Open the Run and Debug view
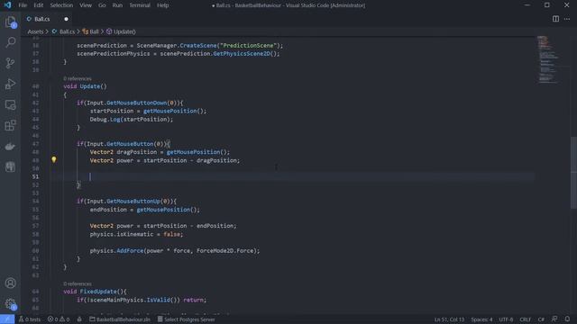 pyautogui.click(x=10, y=84)
